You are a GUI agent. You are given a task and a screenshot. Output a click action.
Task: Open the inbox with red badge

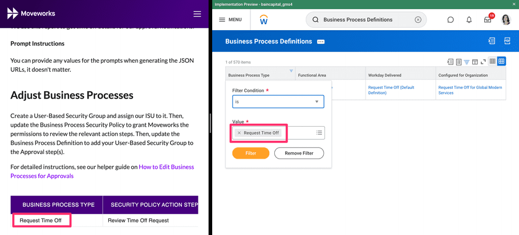click(x=488, y=19)
